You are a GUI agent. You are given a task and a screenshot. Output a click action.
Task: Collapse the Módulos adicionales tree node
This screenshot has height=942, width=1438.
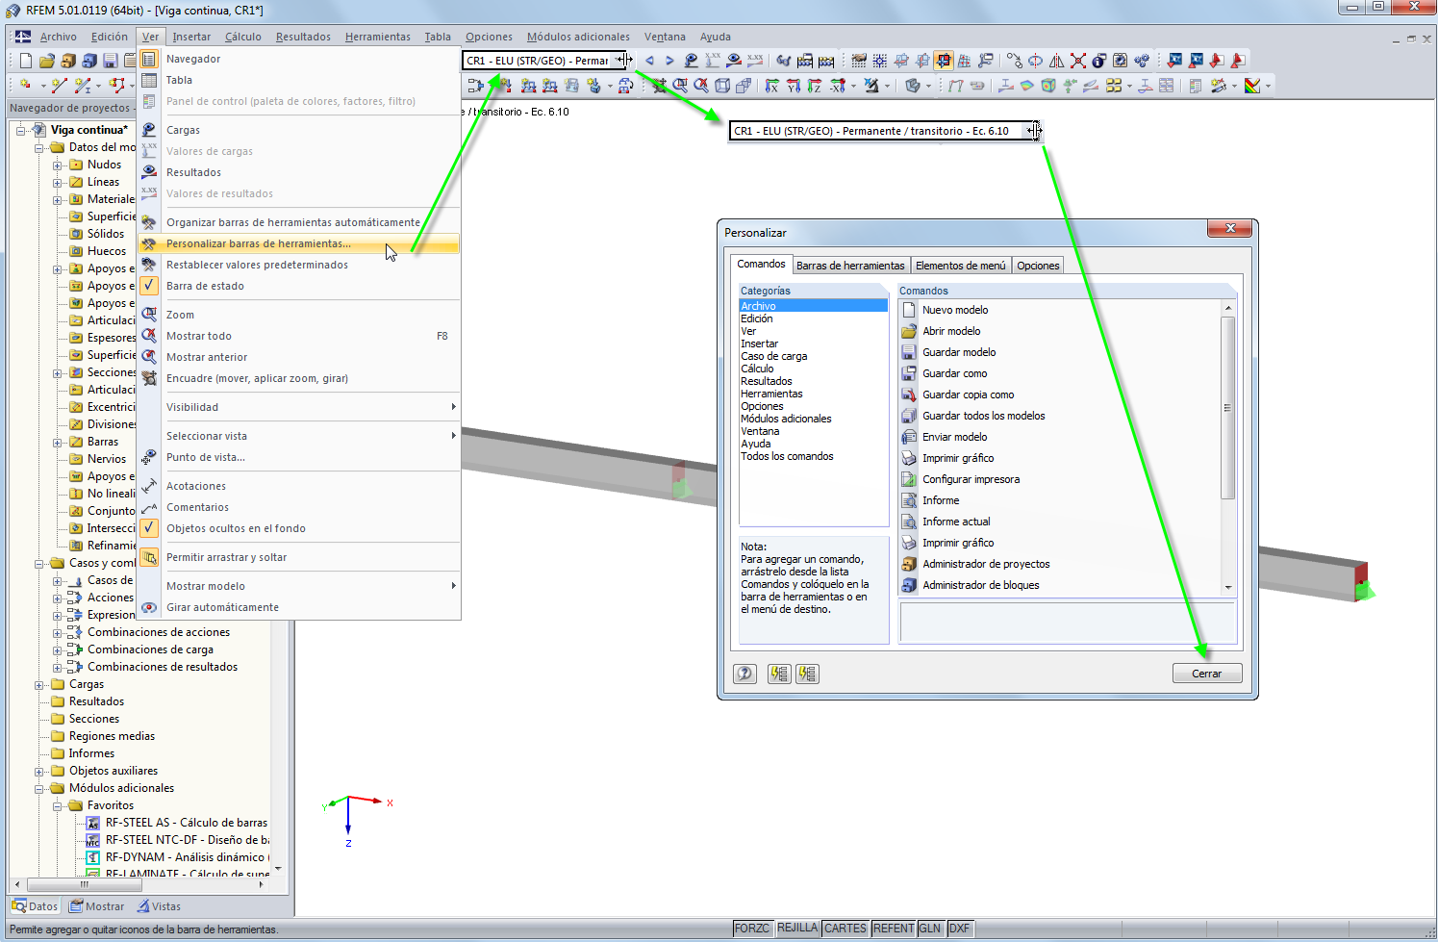39,788
